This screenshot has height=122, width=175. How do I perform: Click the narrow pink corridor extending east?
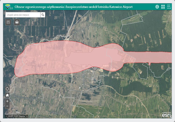pyautogui.click(x=153, y=57)
